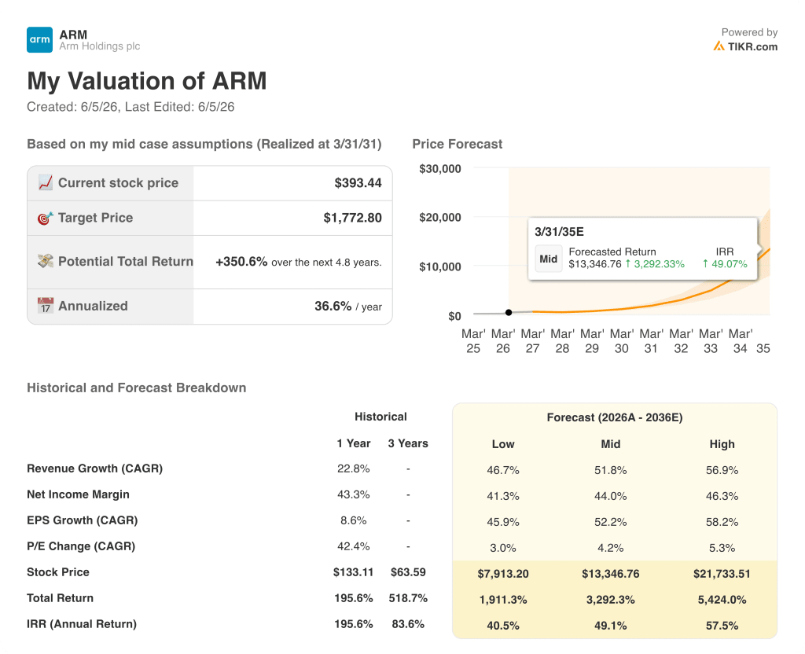805x654 pixels.
Task: Click the Mid badge in the chart tooltip
Action: click(x=548, y=259)
